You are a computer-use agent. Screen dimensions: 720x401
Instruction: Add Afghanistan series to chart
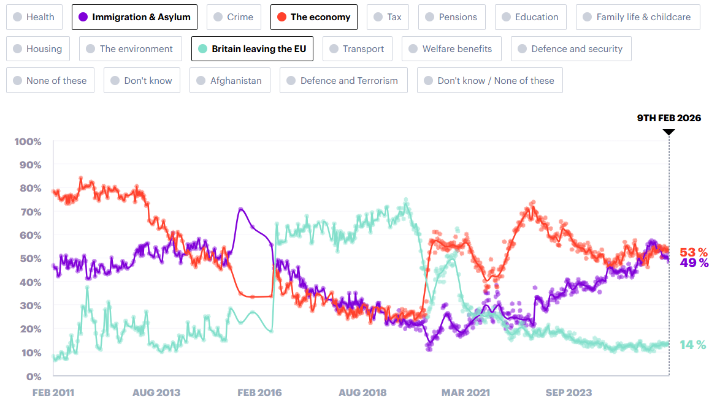[x=230, y=81]
